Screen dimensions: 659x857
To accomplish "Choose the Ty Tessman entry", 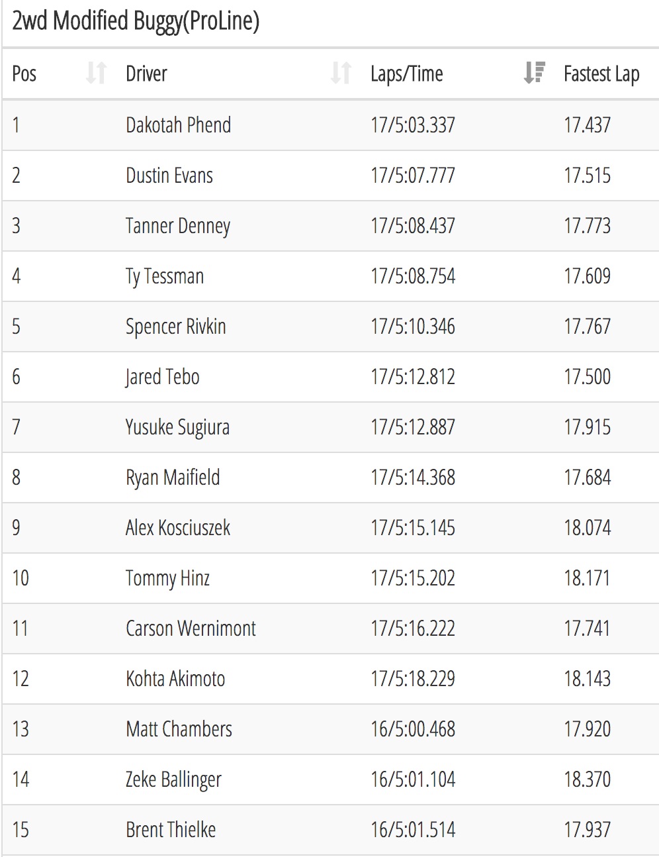I will pyautogui.click(x=165, y=277).
